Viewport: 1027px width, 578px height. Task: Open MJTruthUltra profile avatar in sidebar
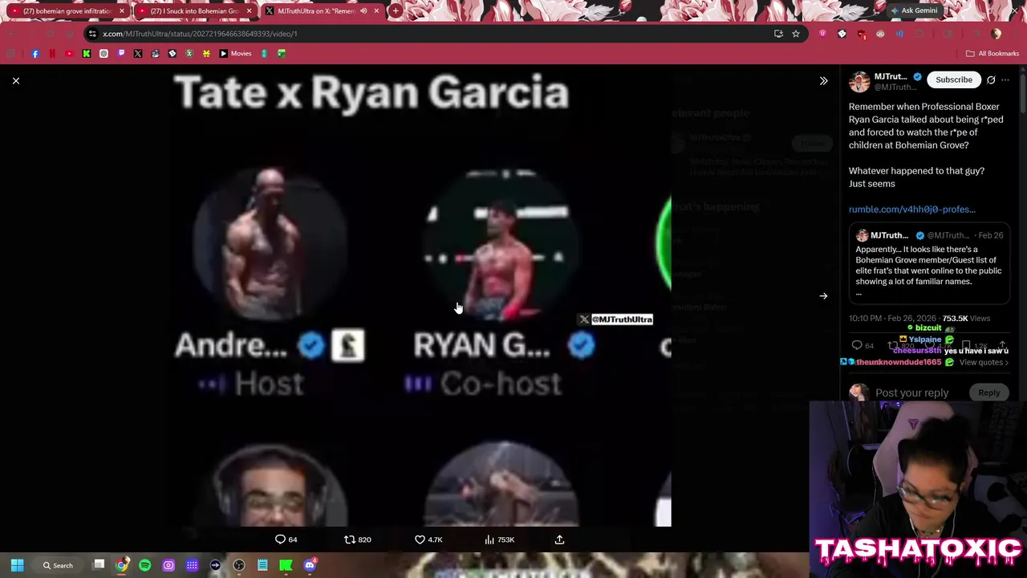[859, 82]
